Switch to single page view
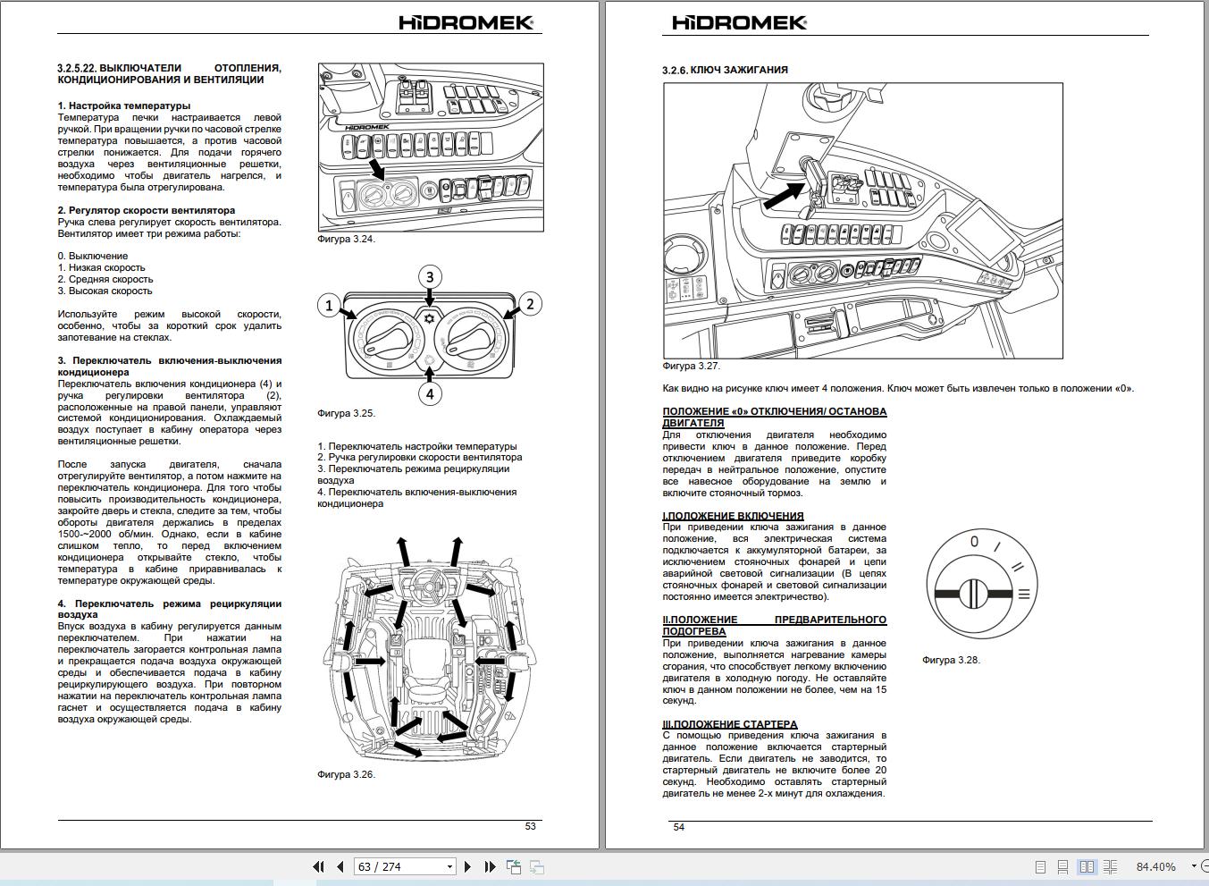The width and height of the screenshot is (1209, 886). tap(1040, 866)
